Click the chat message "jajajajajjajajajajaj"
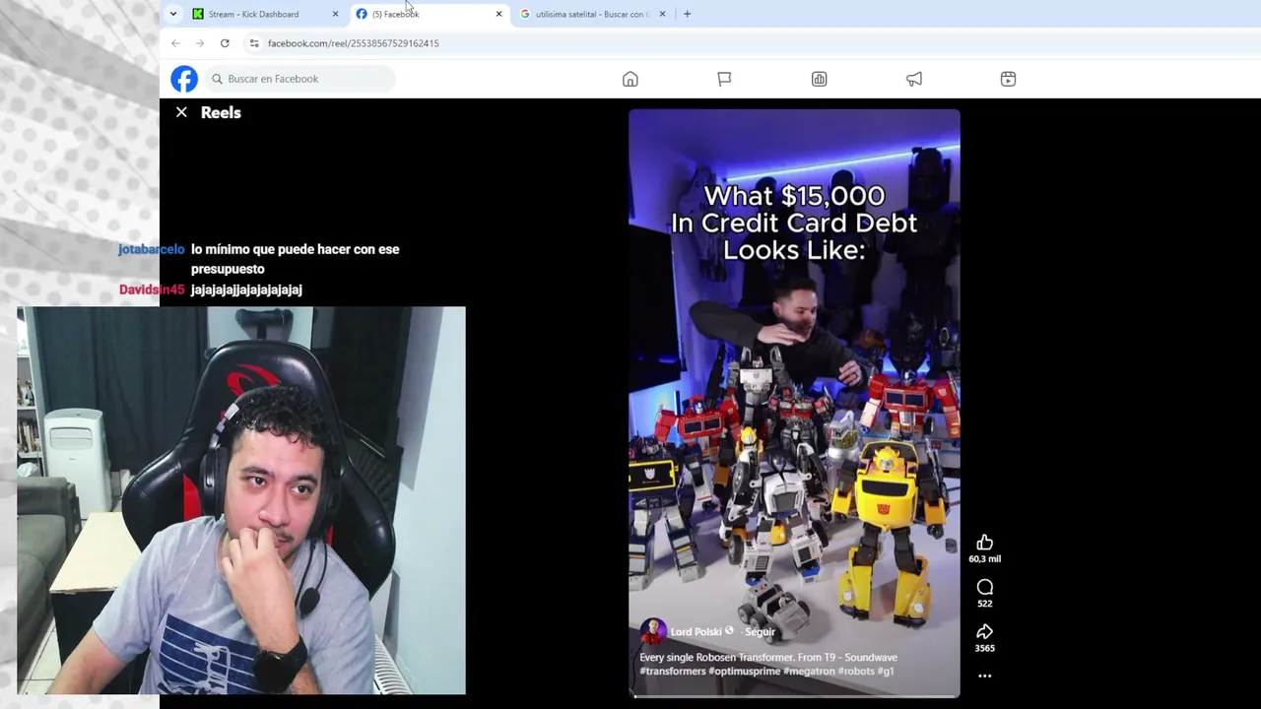 tap(246, 290)
